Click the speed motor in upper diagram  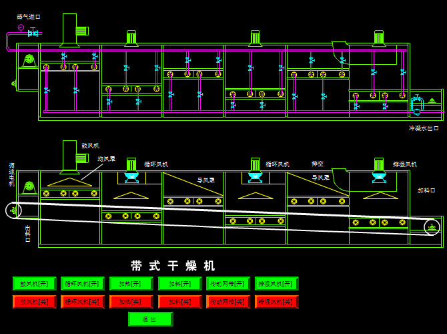(x=29, y=61)
